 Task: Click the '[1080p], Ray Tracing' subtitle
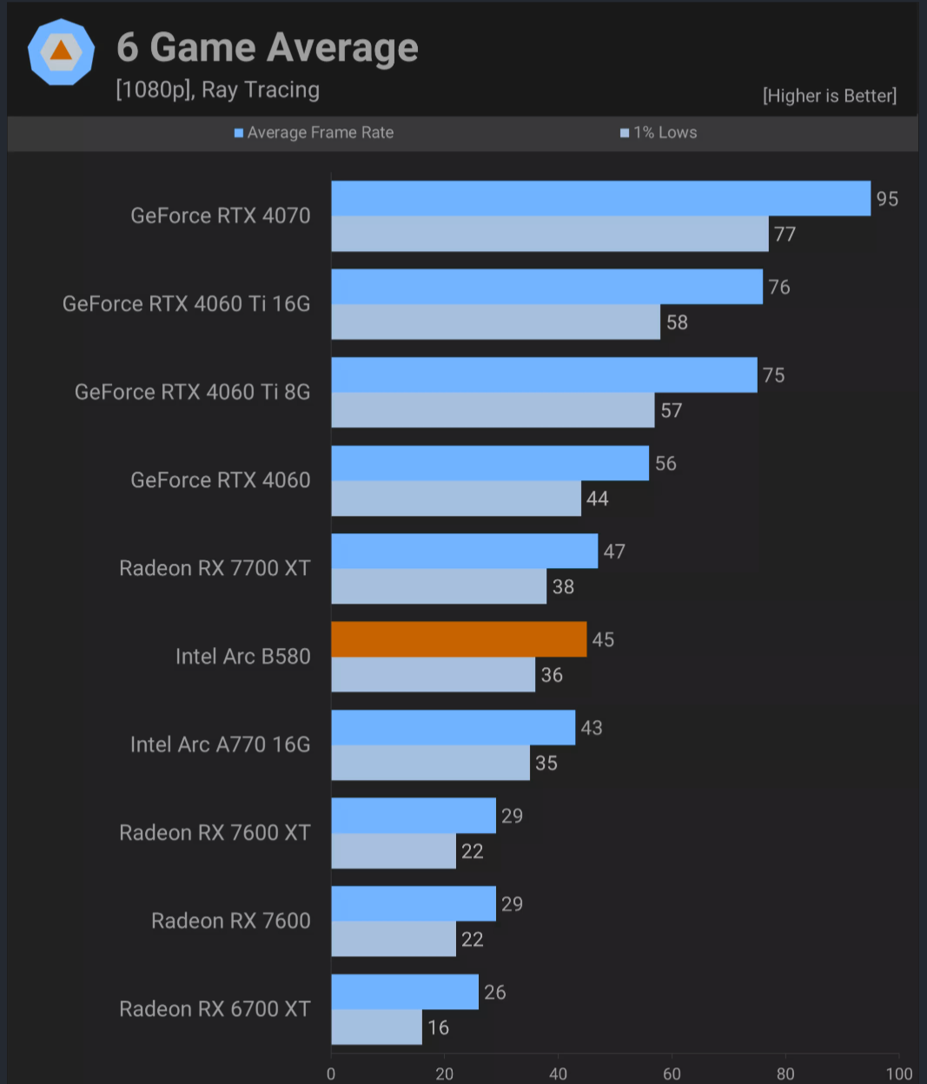point(217,89)
